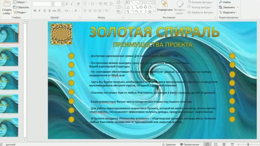Increase the list indent level

coord(106,4)
